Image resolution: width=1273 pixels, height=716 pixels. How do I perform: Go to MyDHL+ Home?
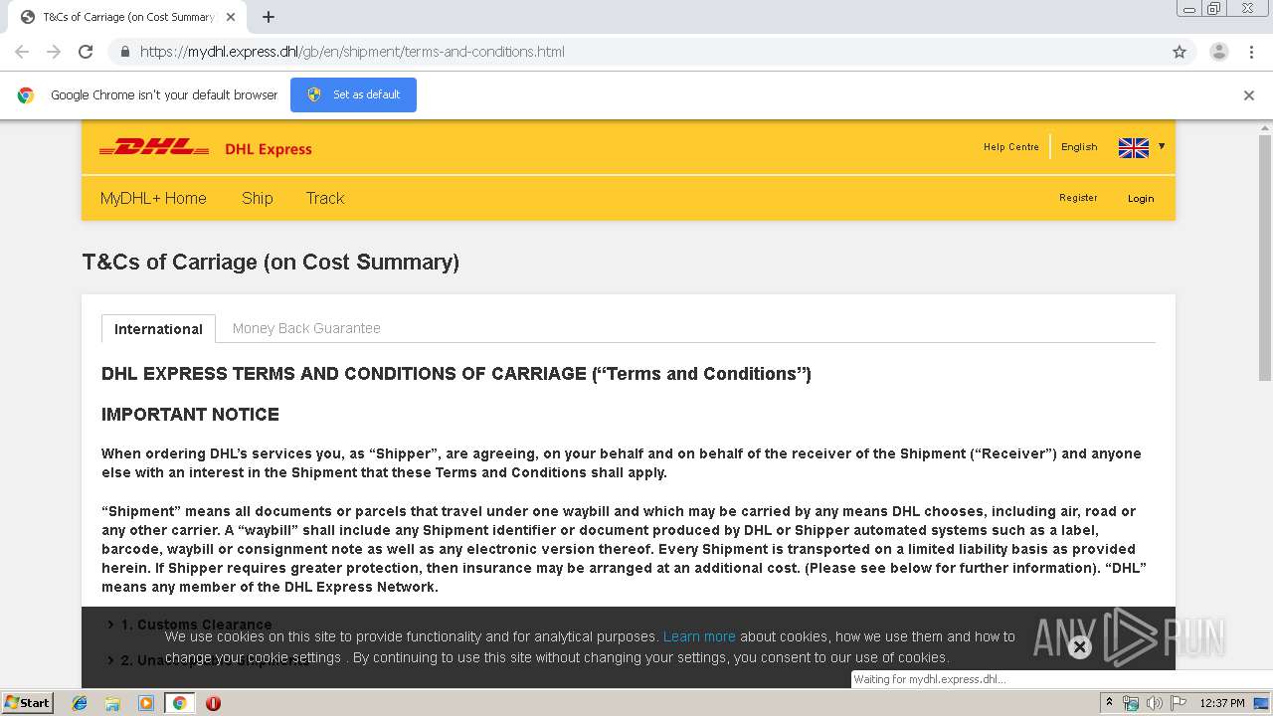pyautogui.click(x=153, y=198)
